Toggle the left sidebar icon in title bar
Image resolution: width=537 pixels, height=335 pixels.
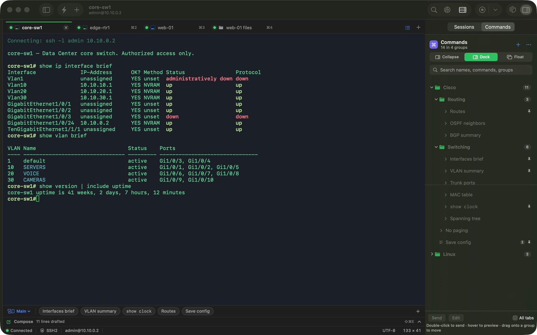click(x=46, y=10)
